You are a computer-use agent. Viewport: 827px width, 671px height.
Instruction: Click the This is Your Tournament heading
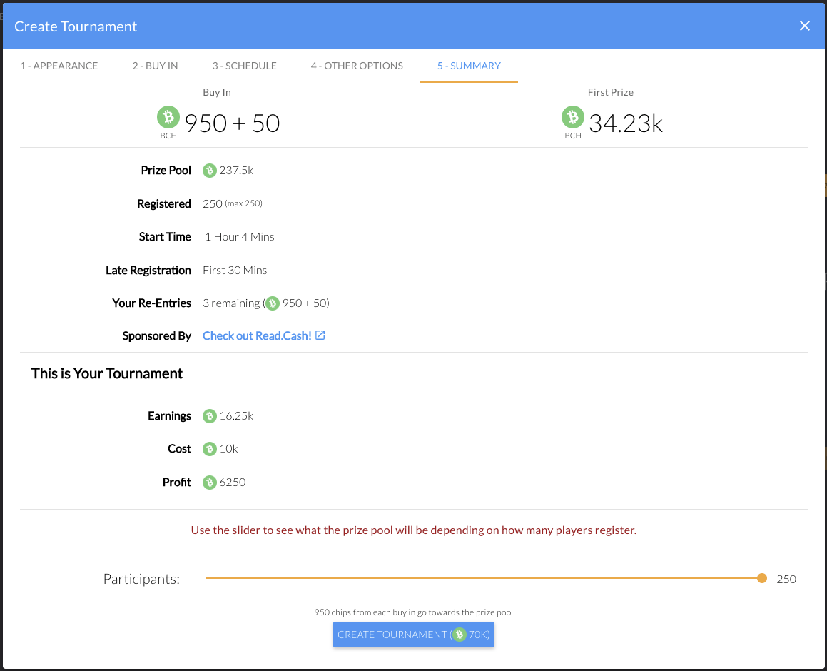pos(106,373)
